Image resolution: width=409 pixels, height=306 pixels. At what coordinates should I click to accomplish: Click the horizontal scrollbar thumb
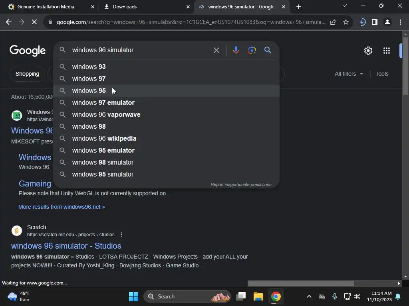coord(301,283)
